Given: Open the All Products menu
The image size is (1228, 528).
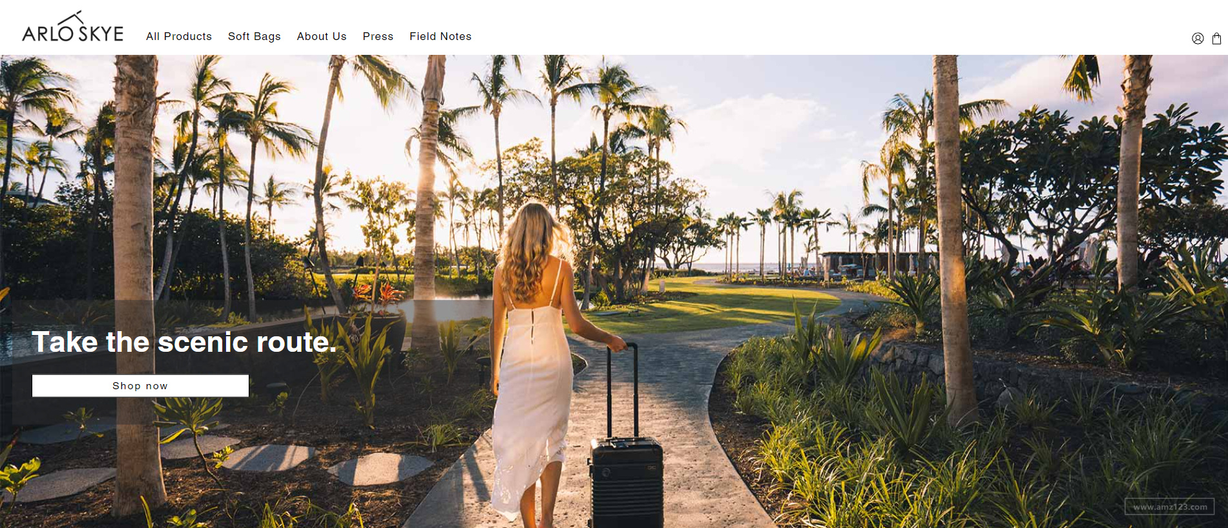Looking at the screenshot, I should pos(179,36).
